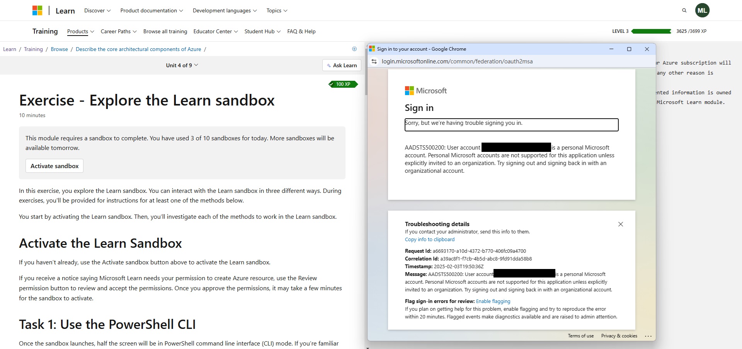Click the plus circle icon beside the breadcrumb
The image size is (742, 349).
pos(354,49)
